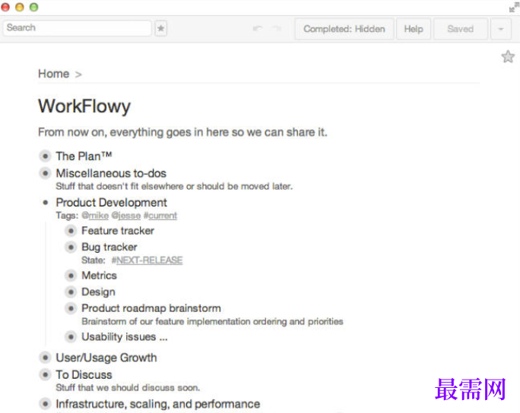520x413 pixels.
Task: Expand The Plan™ bullet
Action: 45,156
